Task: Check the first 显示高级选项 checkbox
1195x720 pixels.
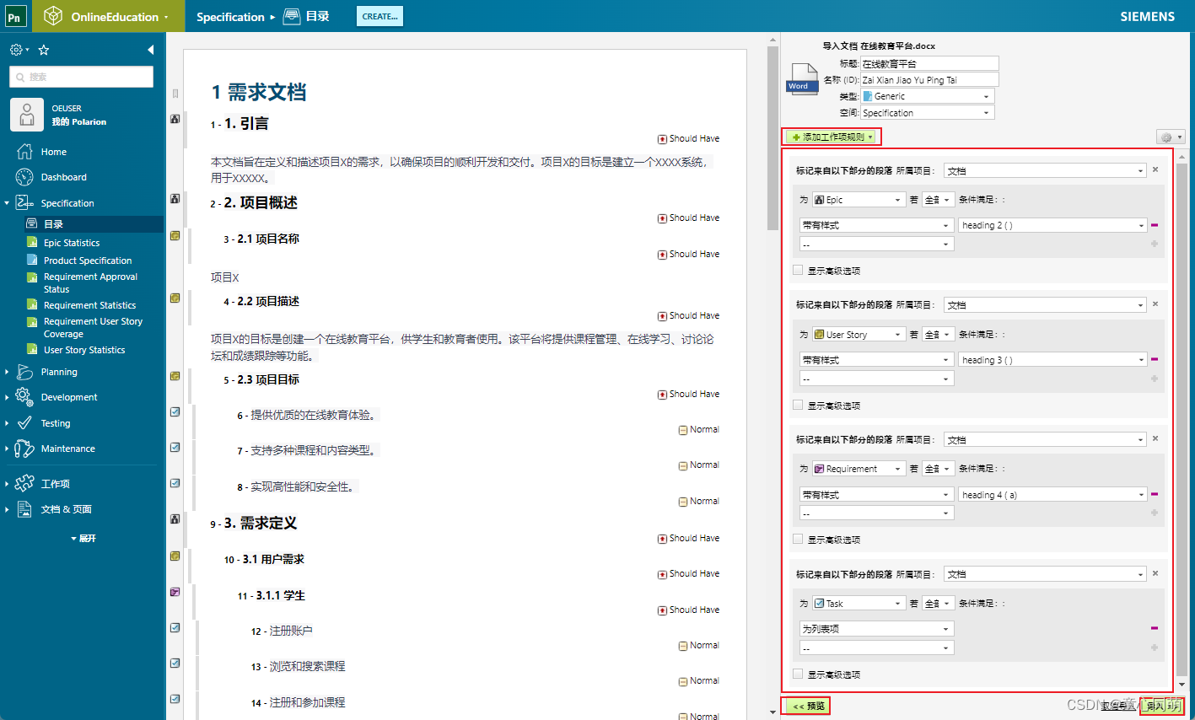Action: pos(798,270)
